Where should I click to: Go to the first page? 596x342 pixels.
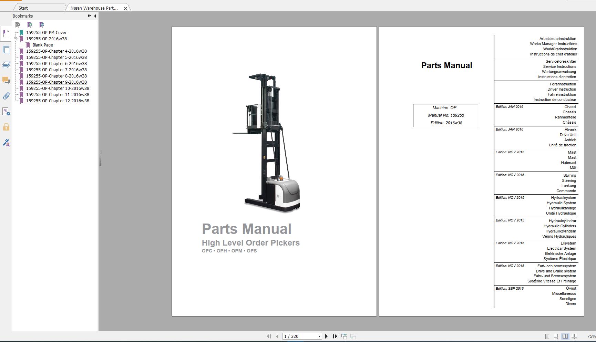click(x=269, y=336)
